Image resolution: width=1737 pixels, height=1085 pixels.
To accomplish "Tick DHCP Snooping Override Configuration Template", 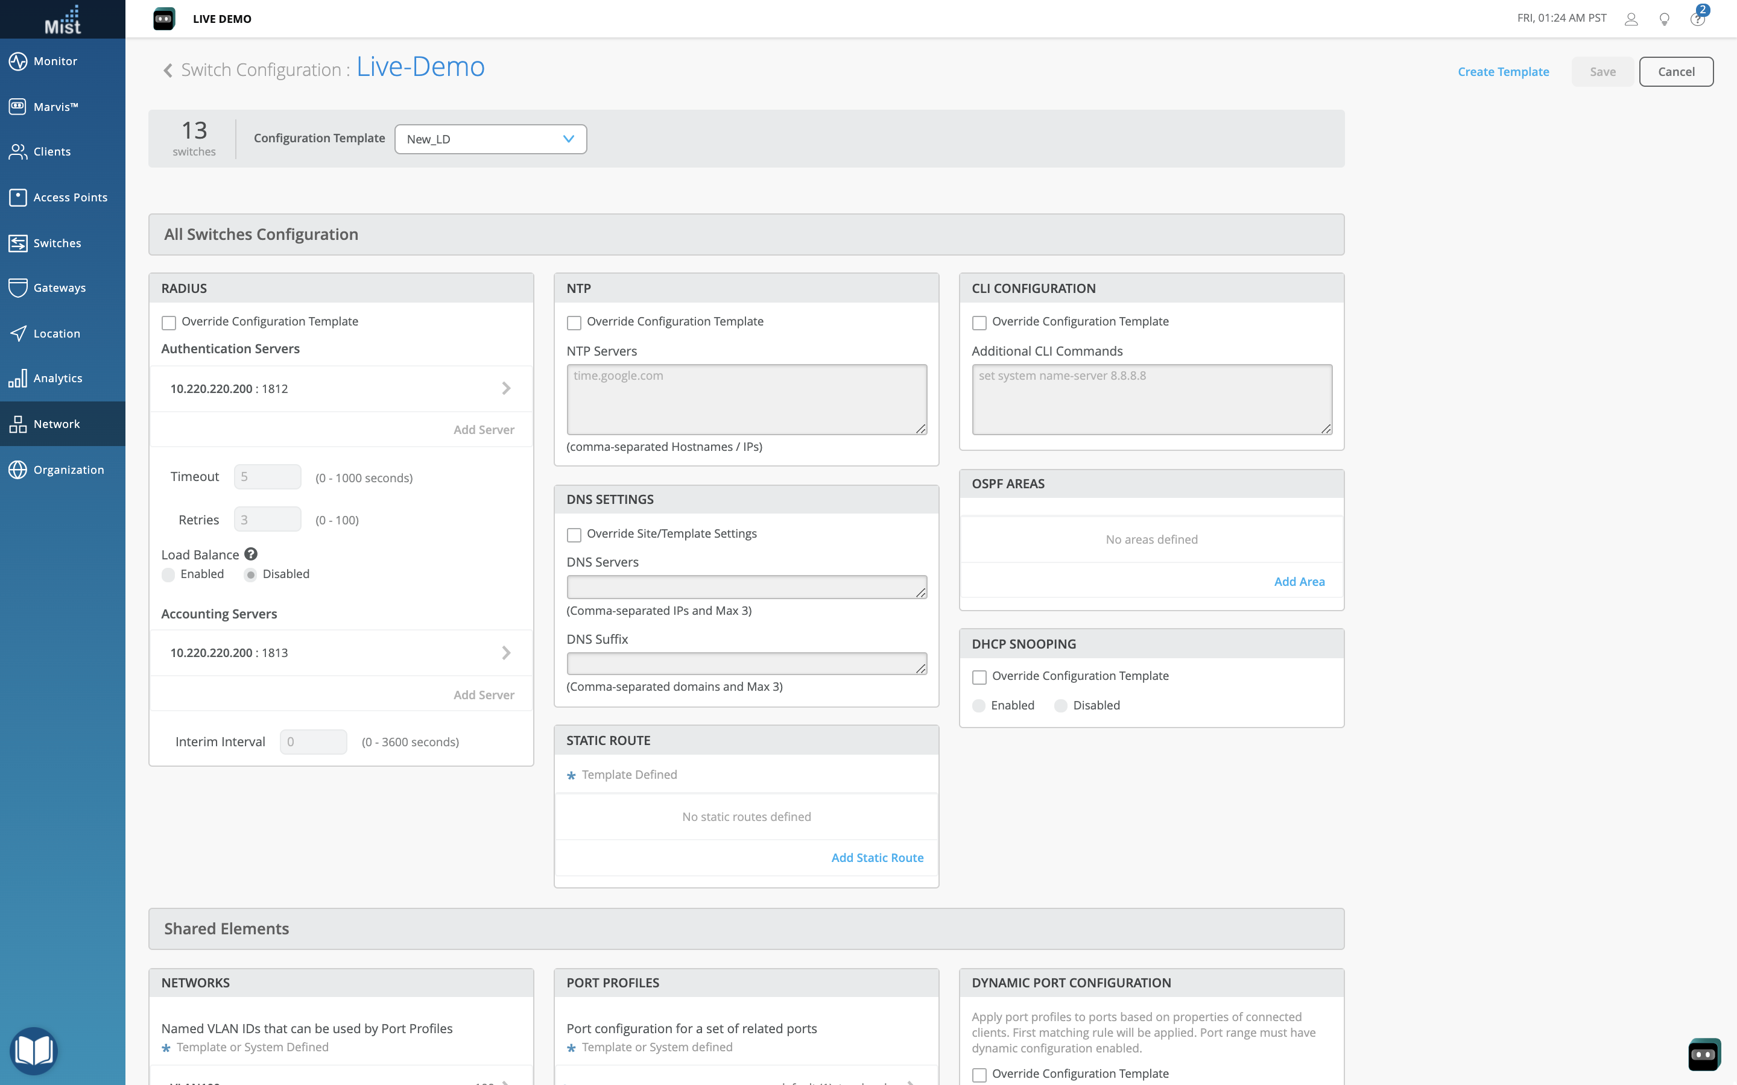I will (x=979, y=677).
